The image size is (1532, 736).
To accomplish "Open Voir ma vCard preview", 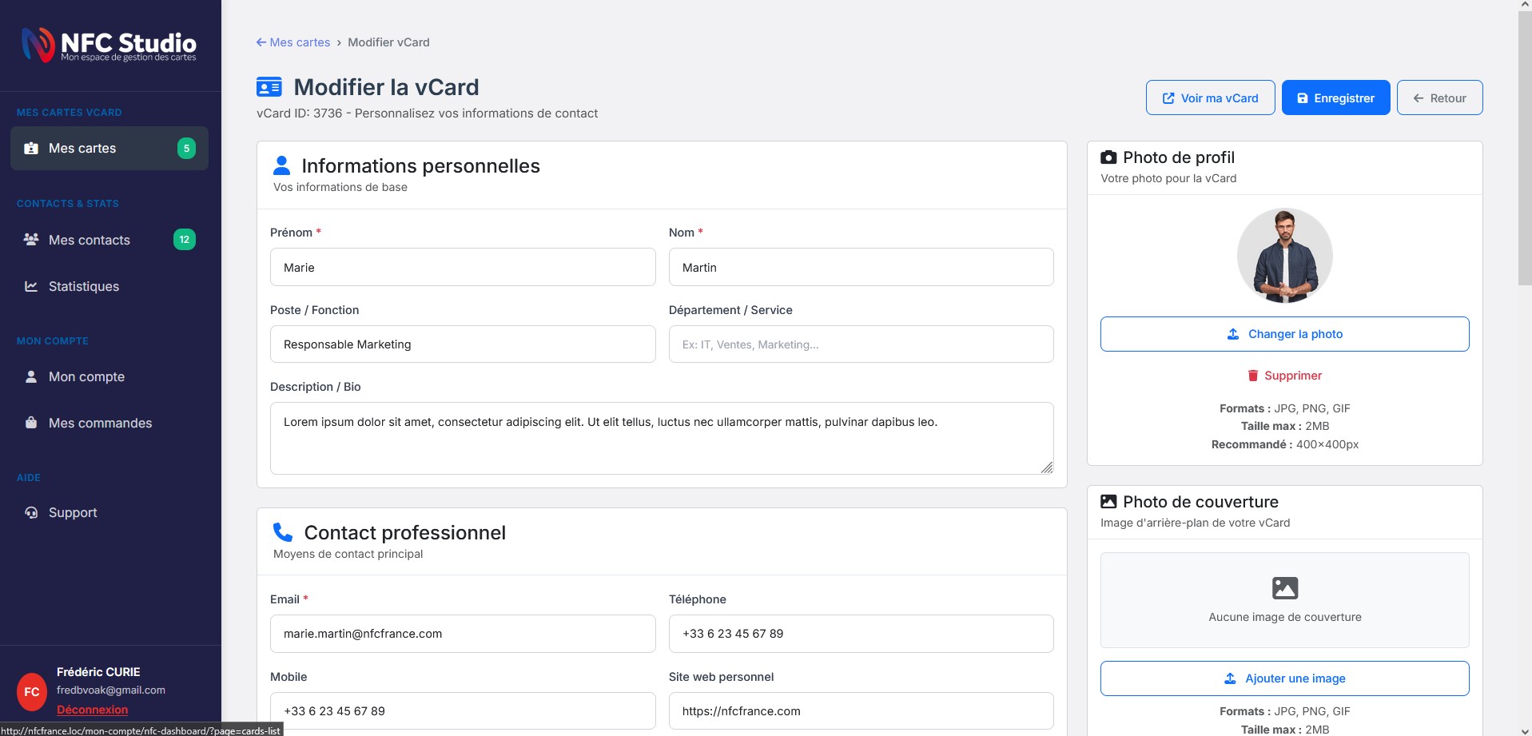I will [x=1210, y=97].
